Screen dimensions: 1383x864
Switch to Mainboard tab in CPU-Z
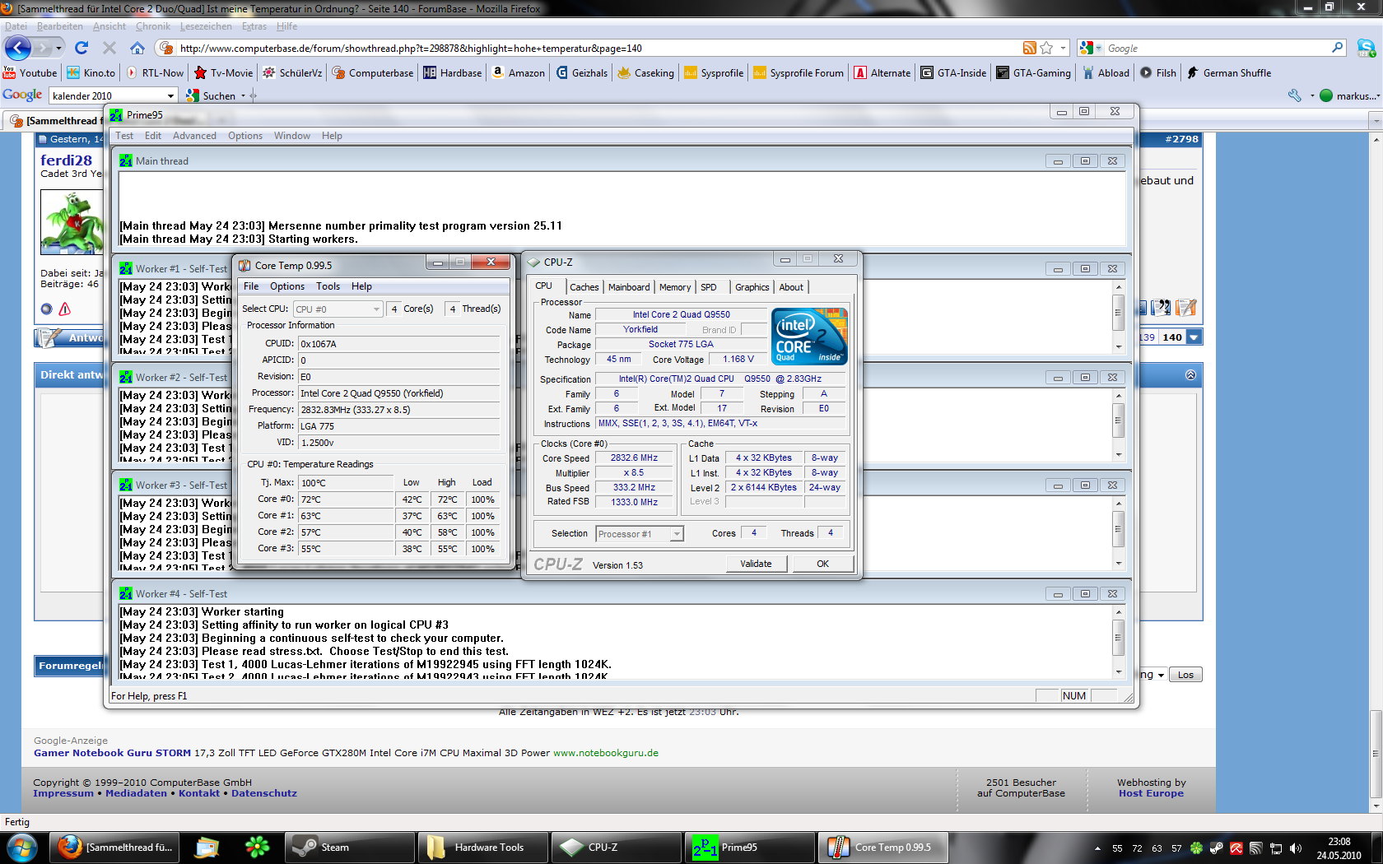click(x=629, y=287)
